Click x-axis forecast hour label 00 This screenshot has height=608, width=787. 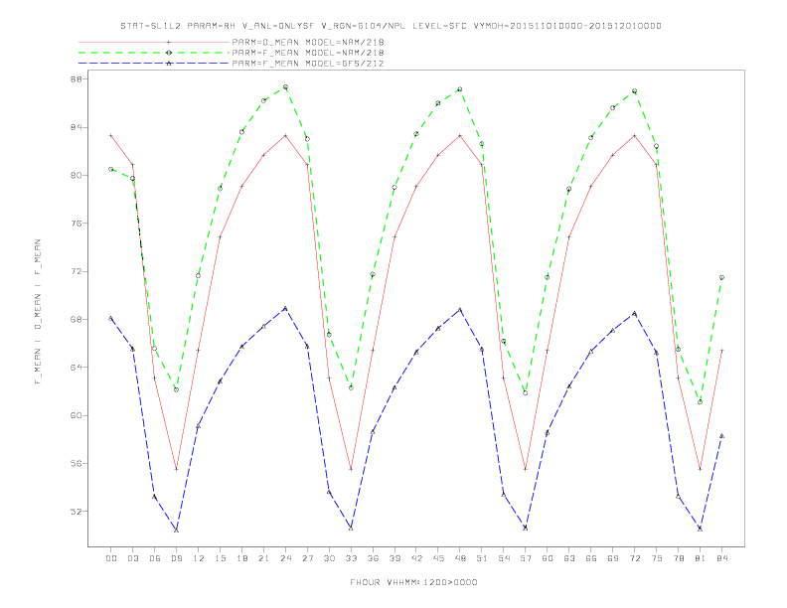coord(111,558)
